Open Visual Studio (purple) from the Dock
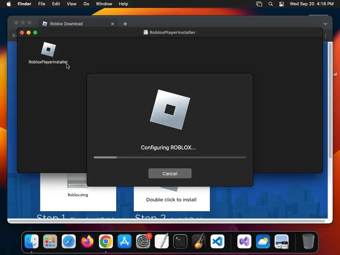The height and width of the screenshot is (255, 340). 244,241
